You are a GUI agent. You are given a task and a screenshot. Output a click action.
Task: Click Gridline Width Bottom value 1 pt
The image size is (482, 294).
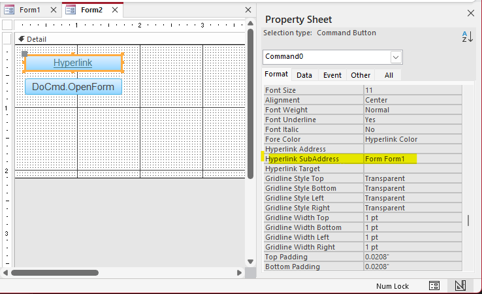point(413,227)
